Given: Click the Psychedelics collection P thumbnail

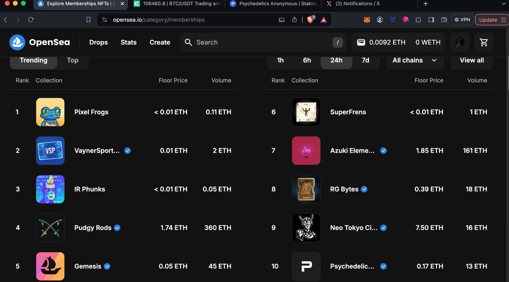Looking at the screenshot, I should (306, 266).
